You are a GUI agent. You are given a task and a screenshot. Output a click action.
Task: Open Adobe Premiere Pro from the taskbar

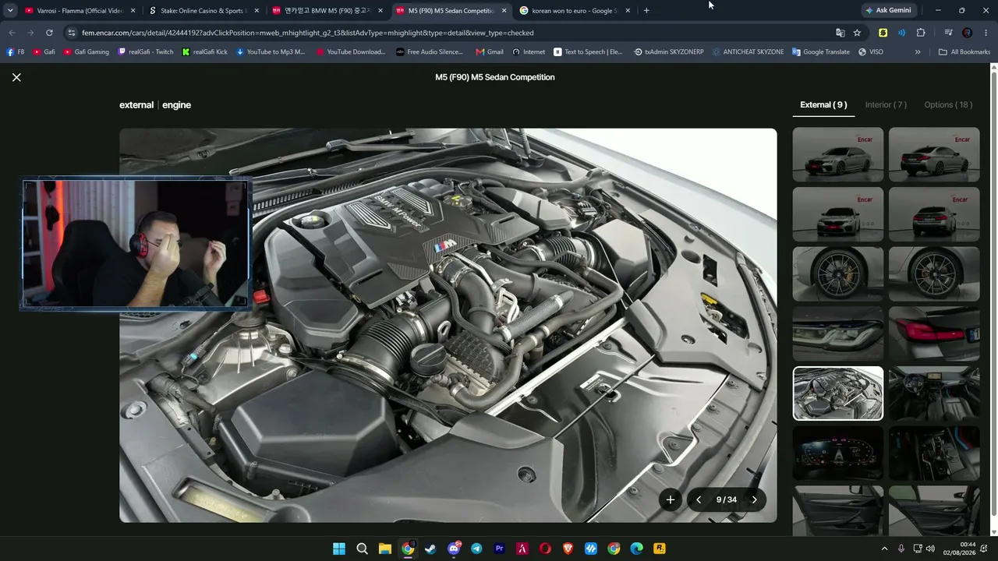point(500,549)
